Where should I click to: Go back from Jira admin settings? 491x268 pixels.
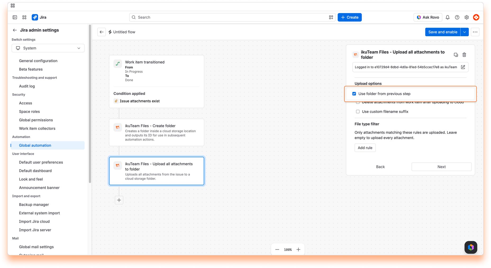coord(15,30)
